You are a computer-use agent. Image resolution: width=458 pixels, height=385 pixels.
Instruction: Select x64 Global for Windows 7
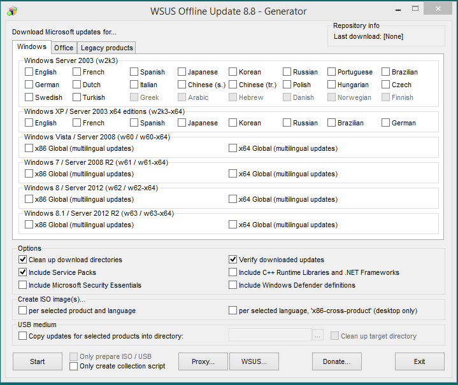pos(233,174)
